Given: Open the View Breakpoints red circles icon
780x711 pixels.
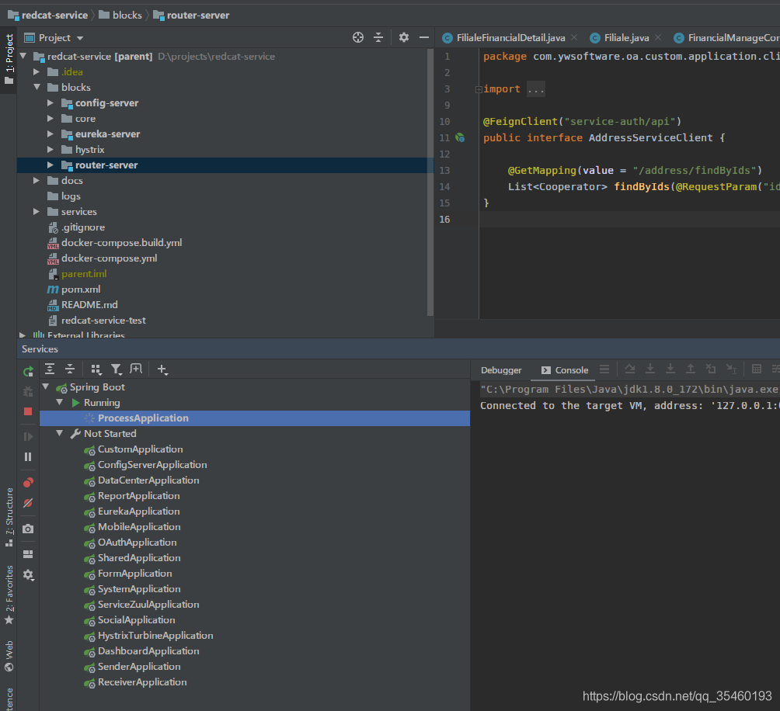Looking at the screenshot, I should tap(28, 483).
